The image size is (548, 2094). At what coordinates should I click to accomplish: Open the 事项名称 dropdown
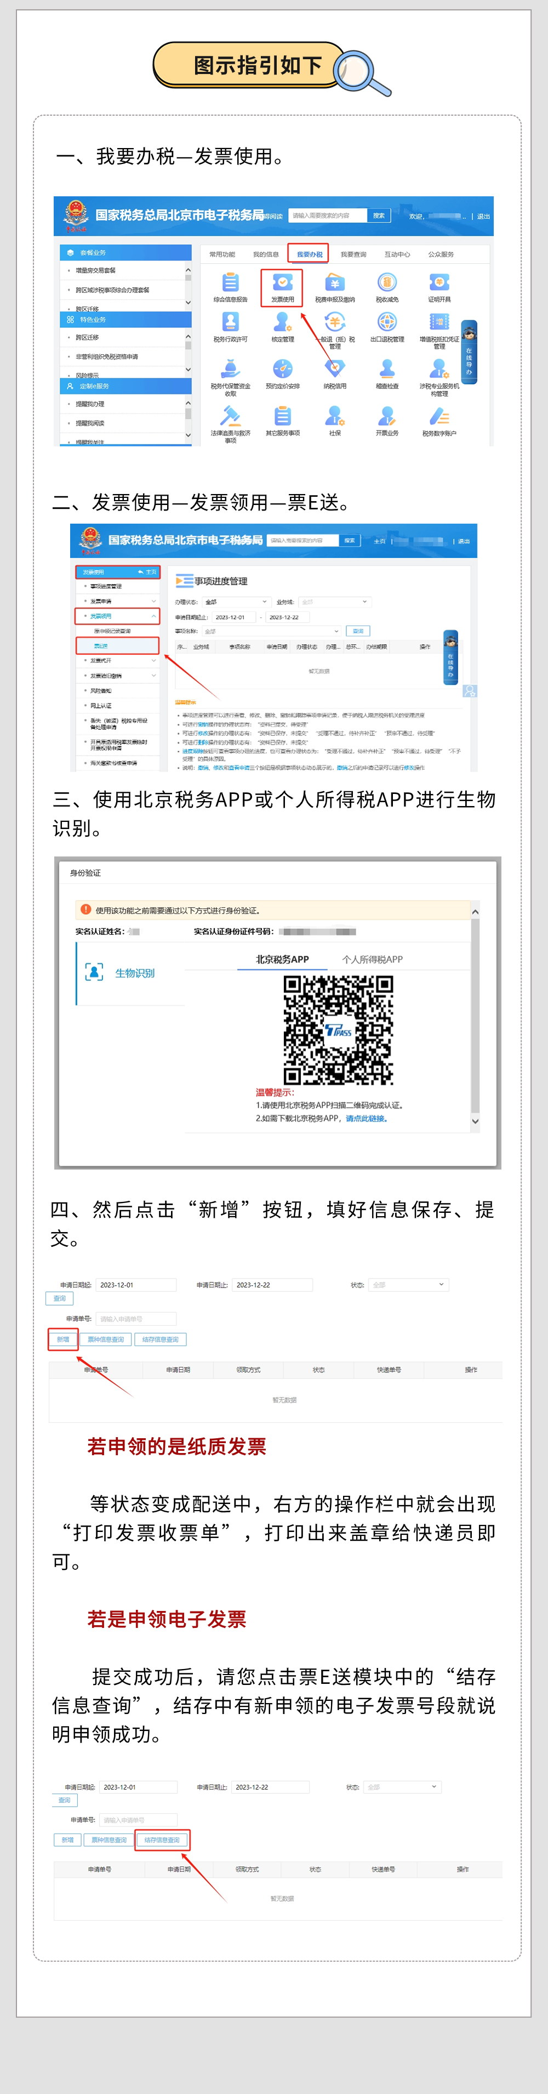tap(272, 631)
